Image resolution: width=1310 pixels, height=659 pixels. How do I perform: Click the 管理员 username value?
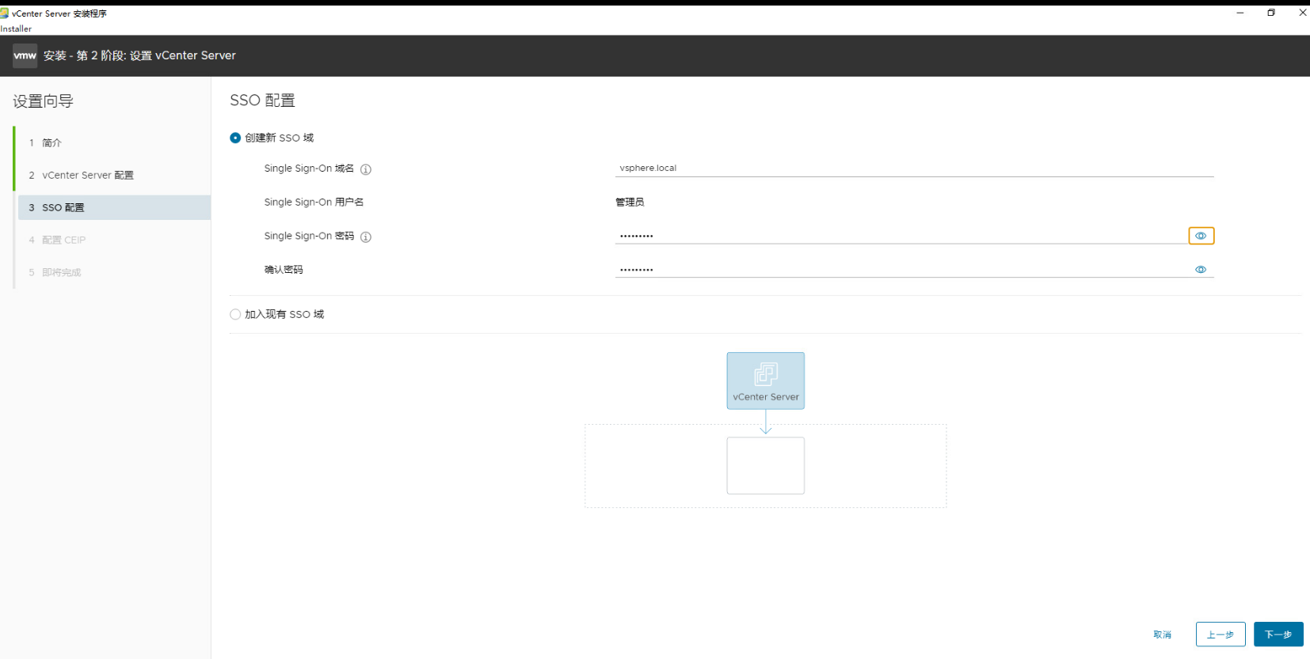point(630,203)
